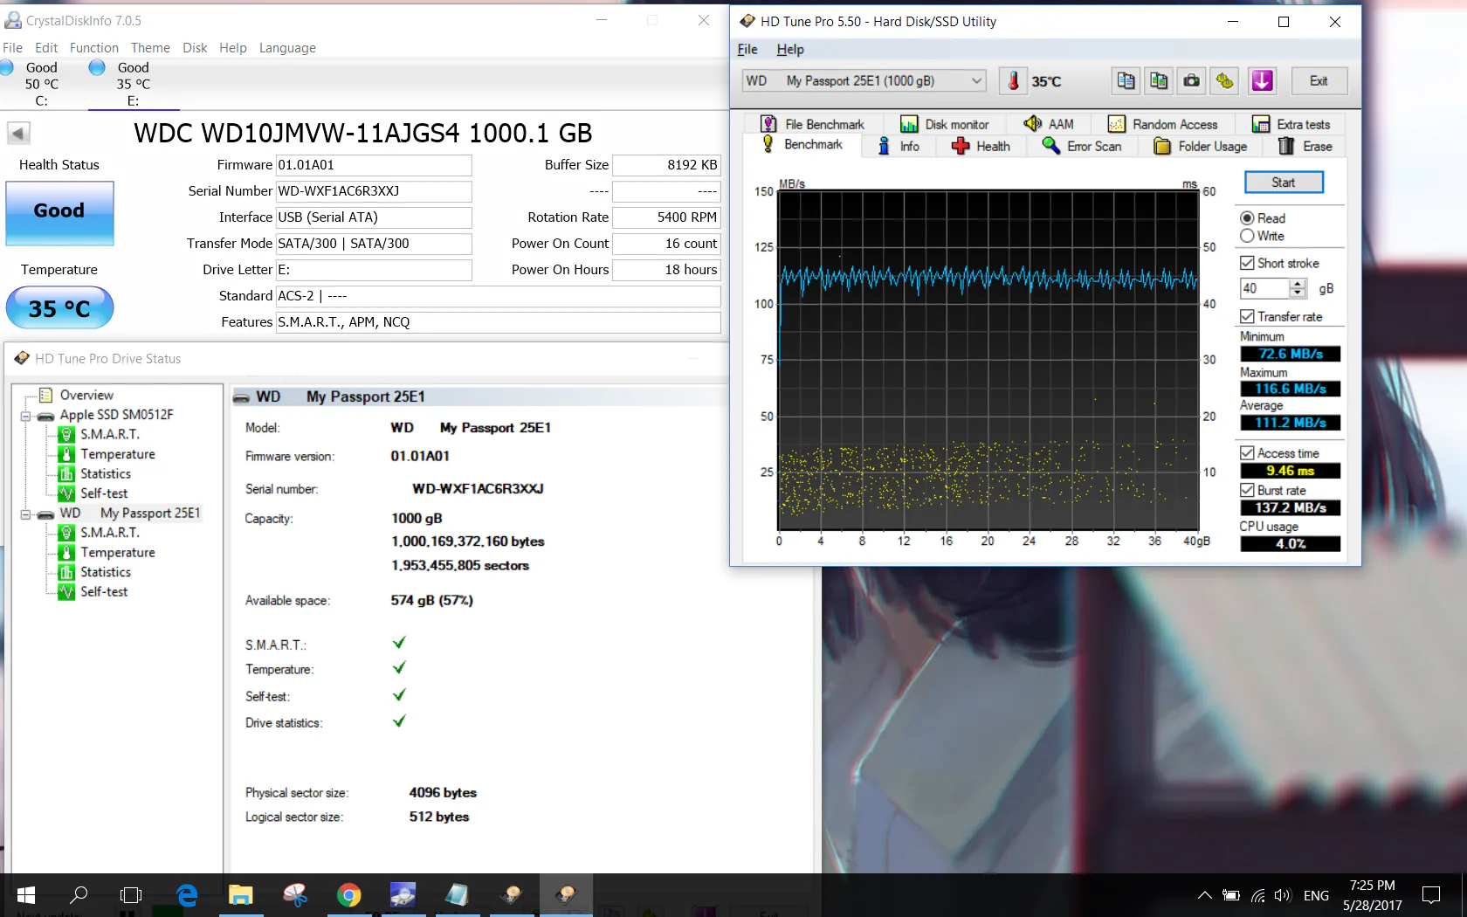Collapse the Apple SSD SM0512F tree node

pos(26,416)
